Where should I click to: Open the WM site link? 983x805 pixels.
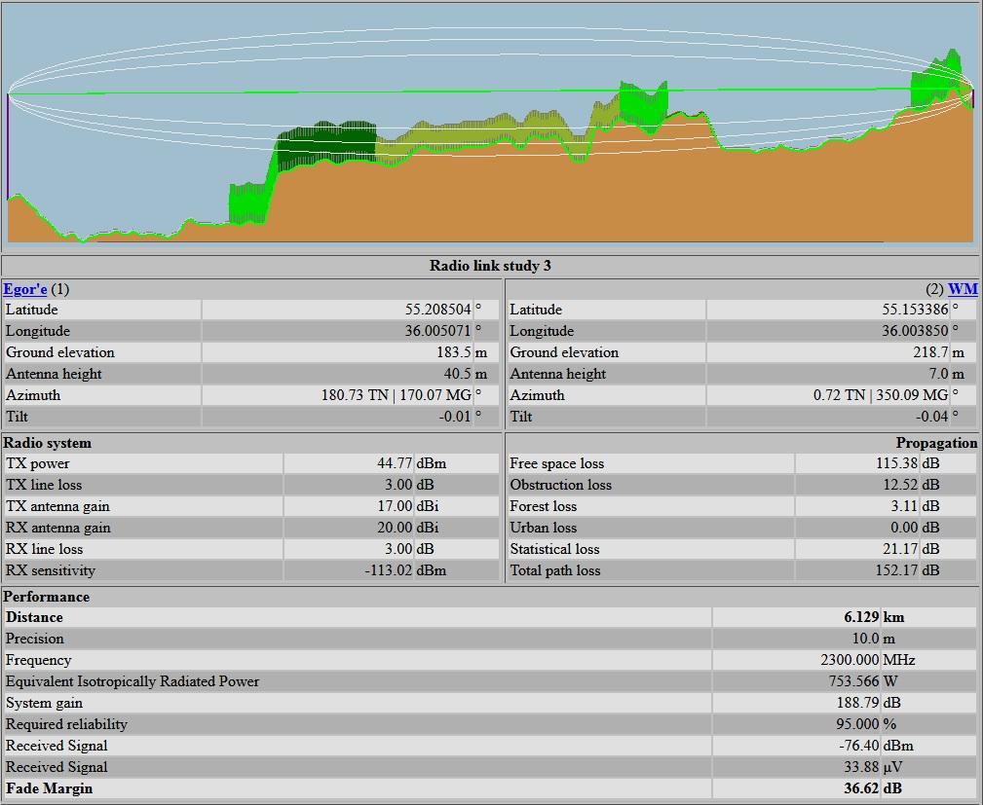963,289
